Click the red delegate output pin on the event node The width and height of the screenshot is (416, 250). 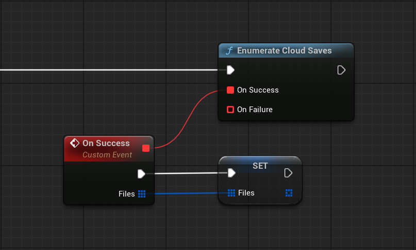(x=146, y=148)
